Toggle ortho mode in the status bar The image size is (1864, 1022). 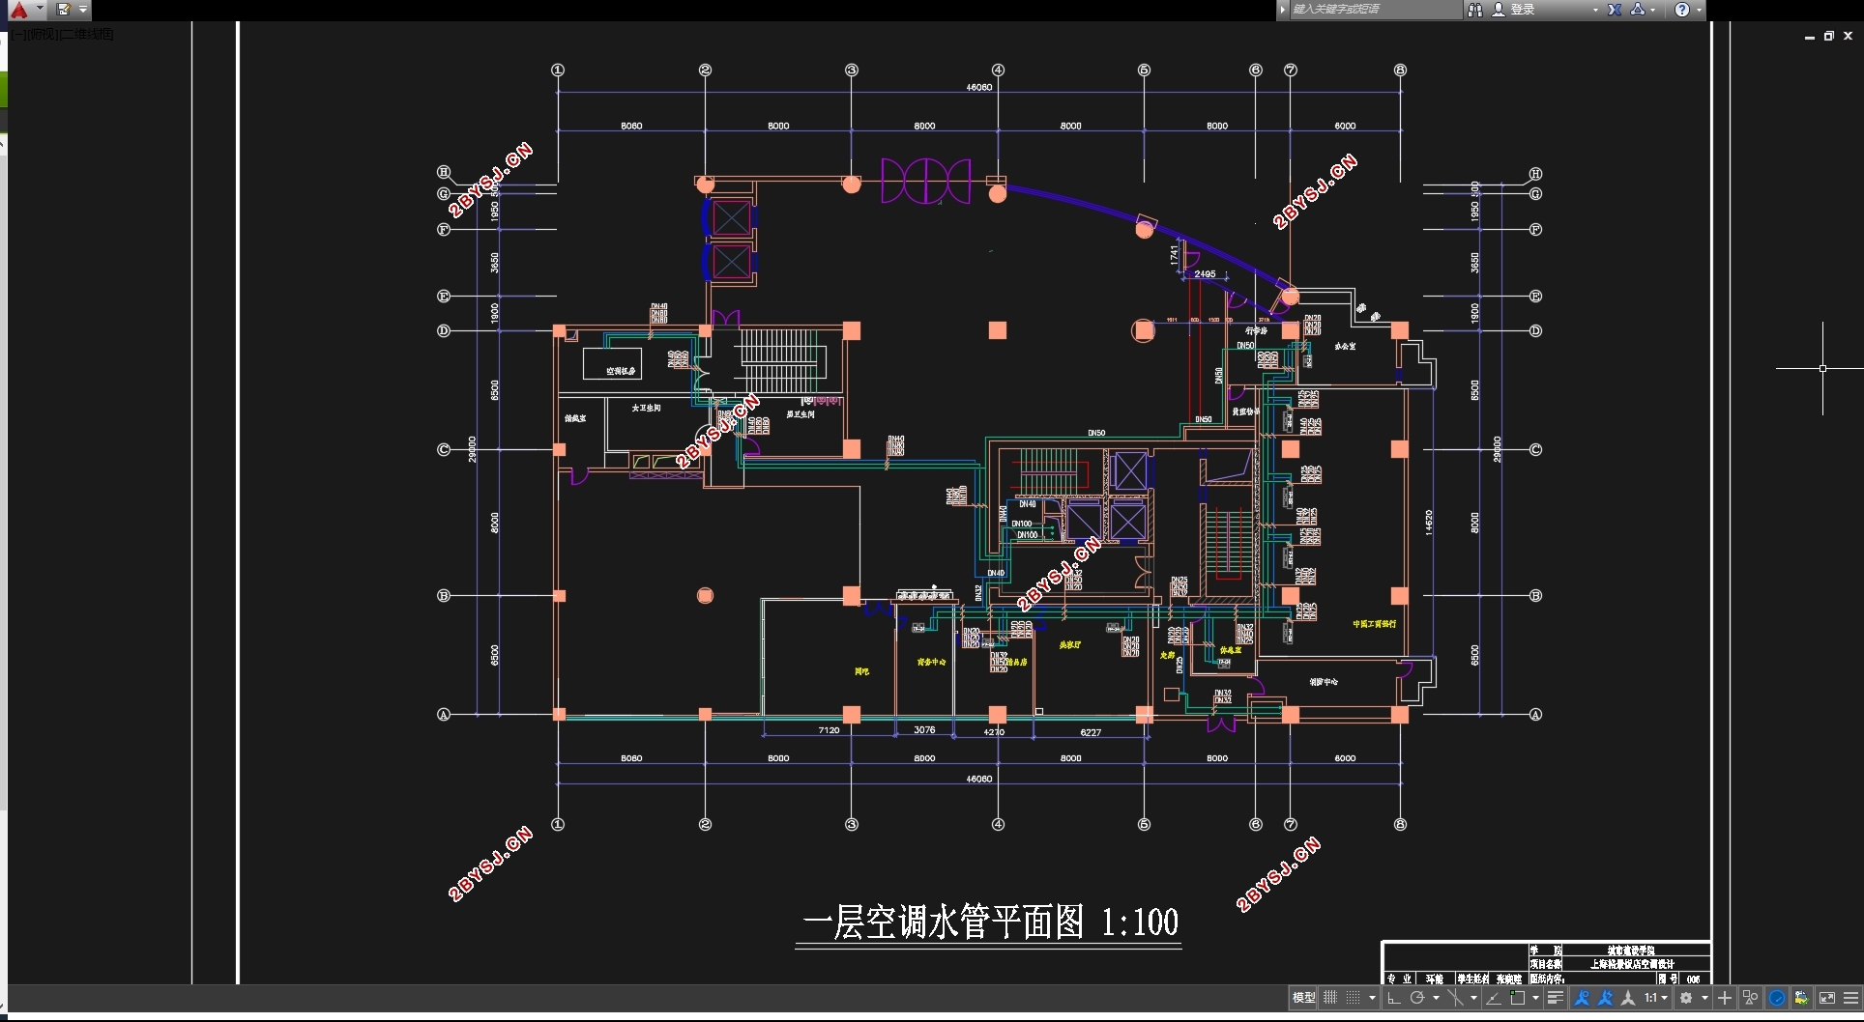[x=1394, y=998]
